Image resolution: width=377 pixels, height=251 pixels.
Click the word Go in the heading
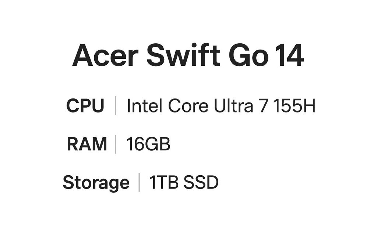(x=249, y=55)
